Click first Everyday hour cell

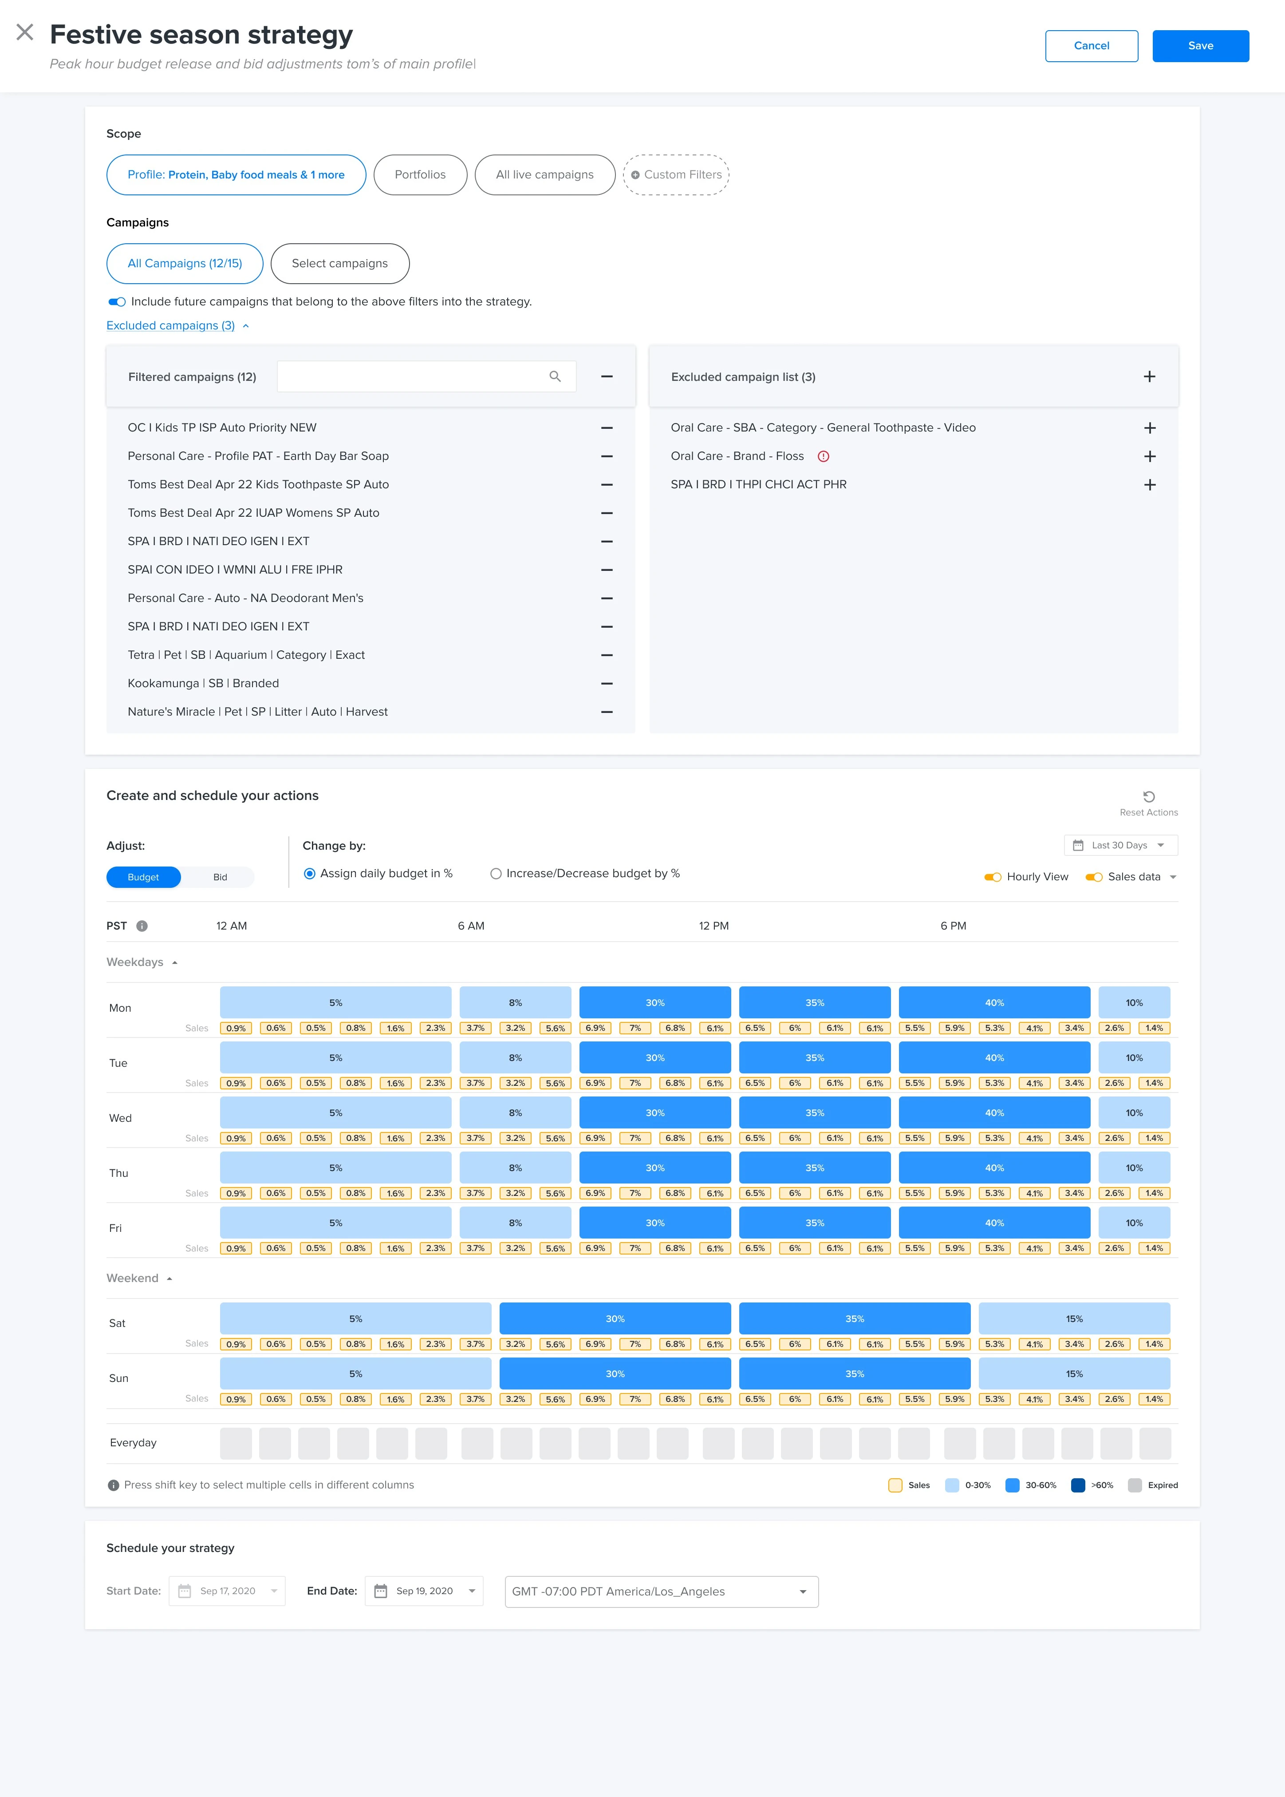click(x=236, y=1443)
